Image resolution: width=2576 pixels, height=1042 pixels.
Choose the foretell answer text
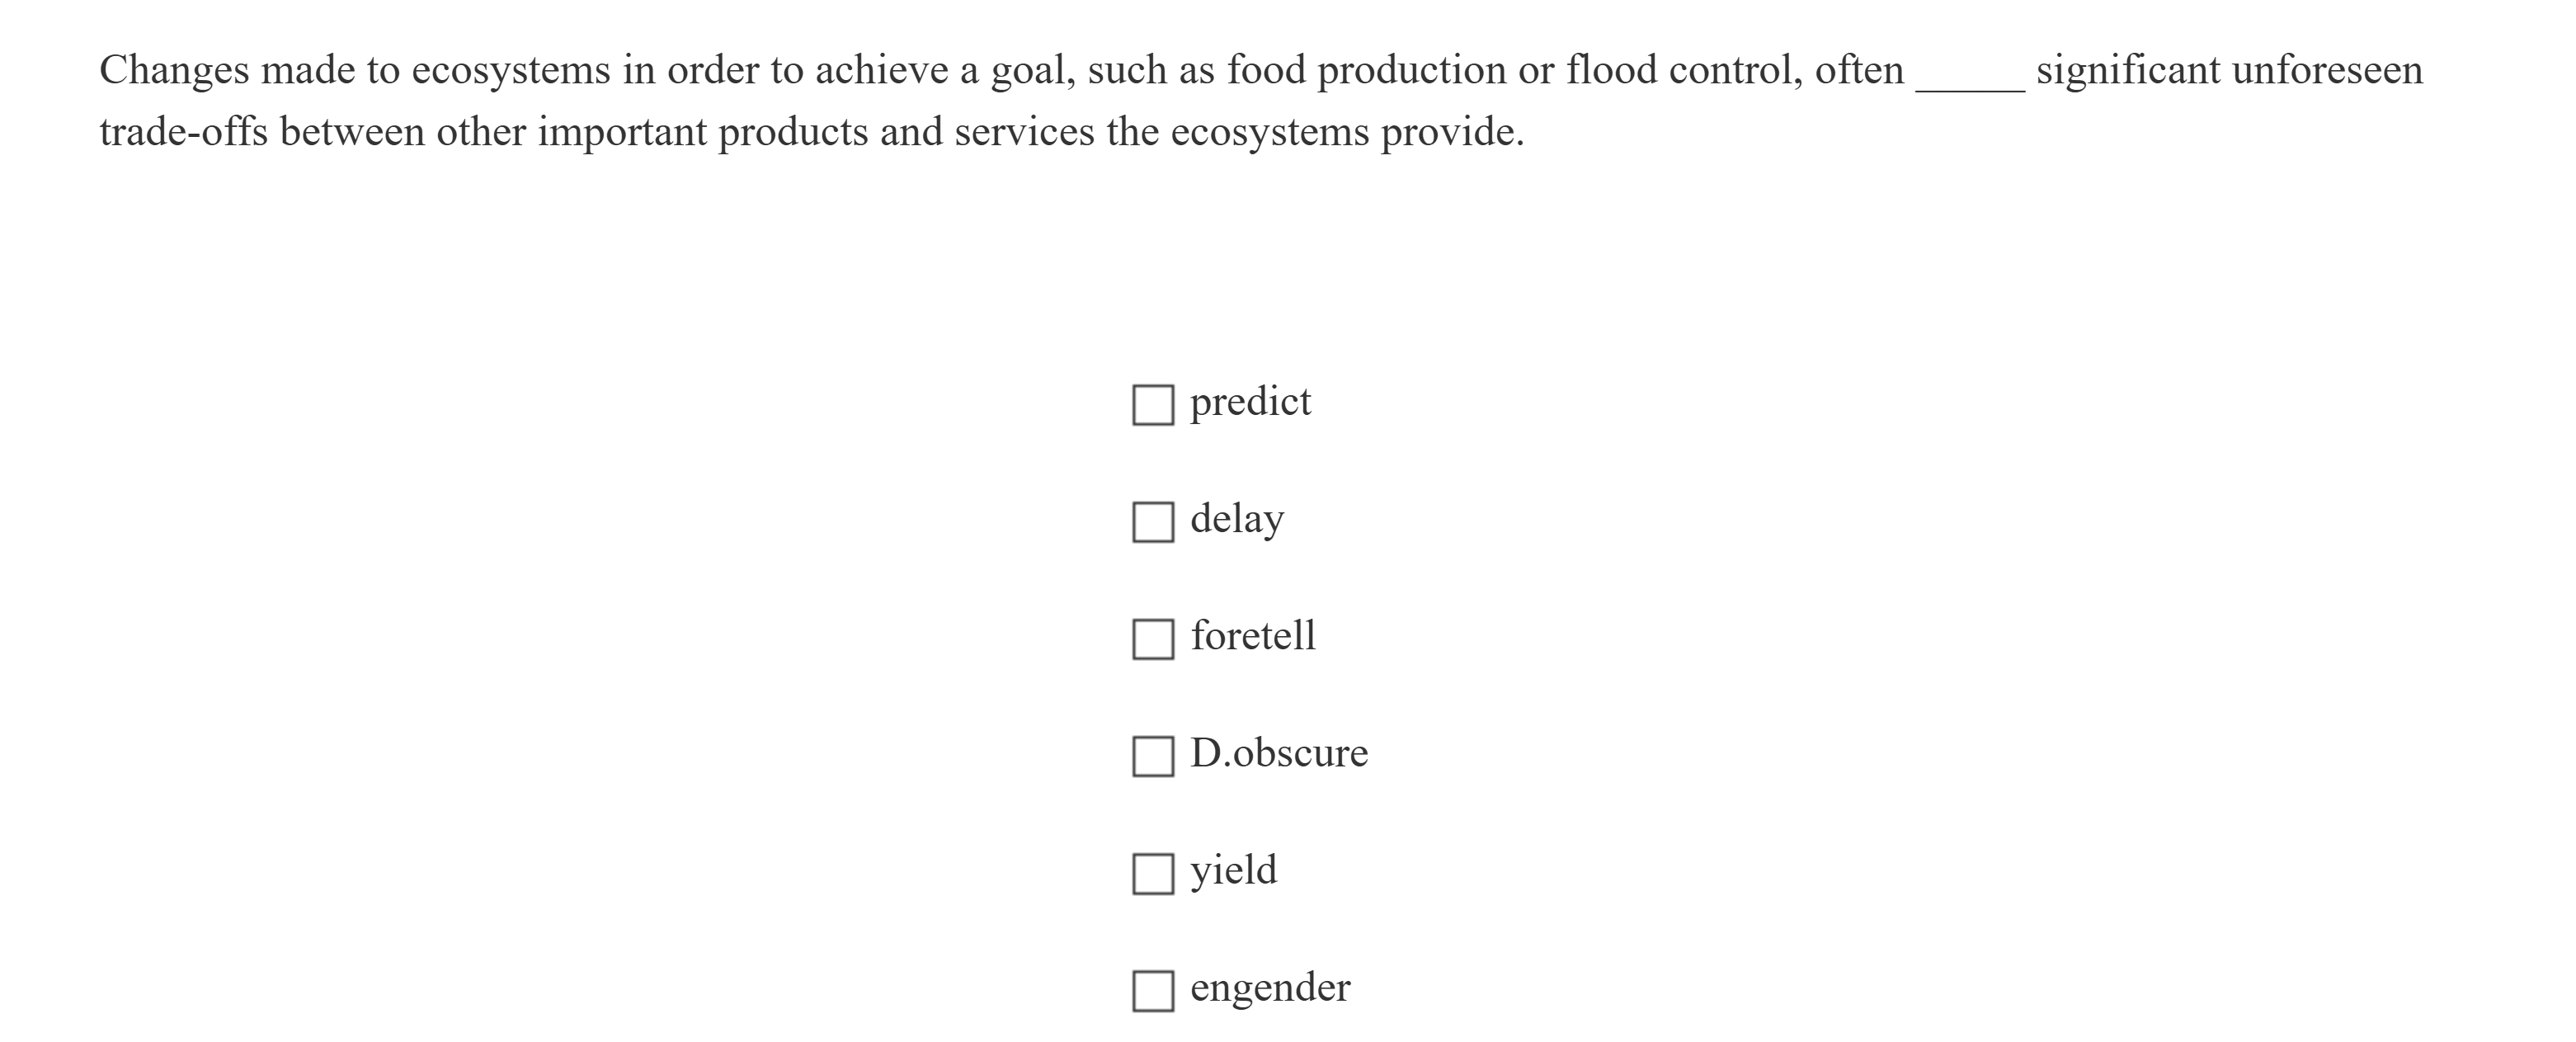[1253, 636]
